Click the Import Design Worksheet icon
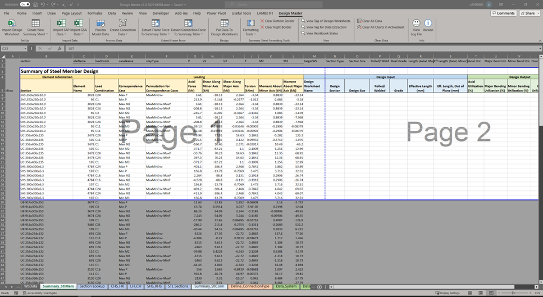543x297 pixels. pos(11,24)
